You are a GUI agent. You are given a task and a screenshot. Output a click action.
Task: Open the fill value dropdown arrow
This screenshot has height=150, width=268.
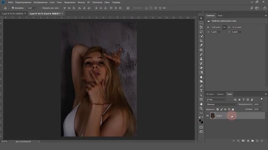click(x=261, y=109)
